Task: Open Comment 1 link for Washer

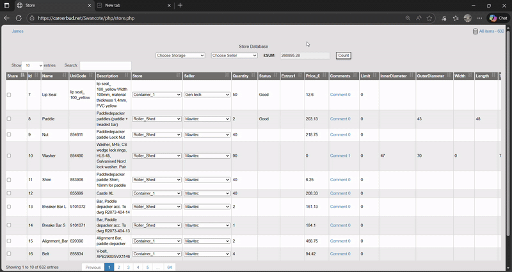Action: tap(340, 156)
